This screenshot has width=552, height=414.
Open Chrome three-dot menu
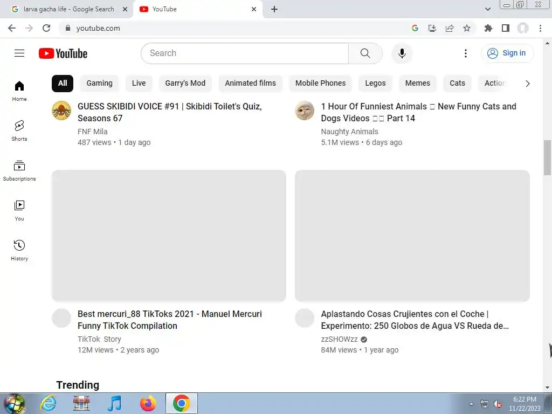(x=540, y=28)
